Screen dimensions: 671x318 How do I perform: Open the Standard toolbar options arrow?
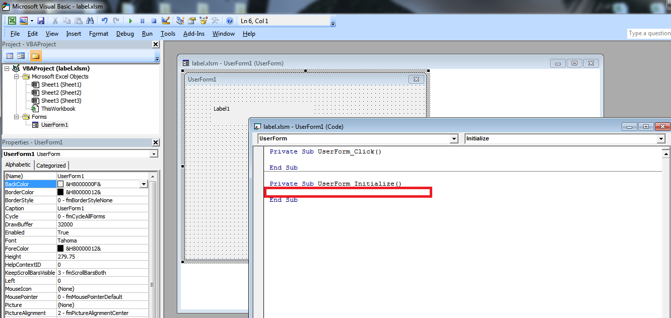pos(333,21)
